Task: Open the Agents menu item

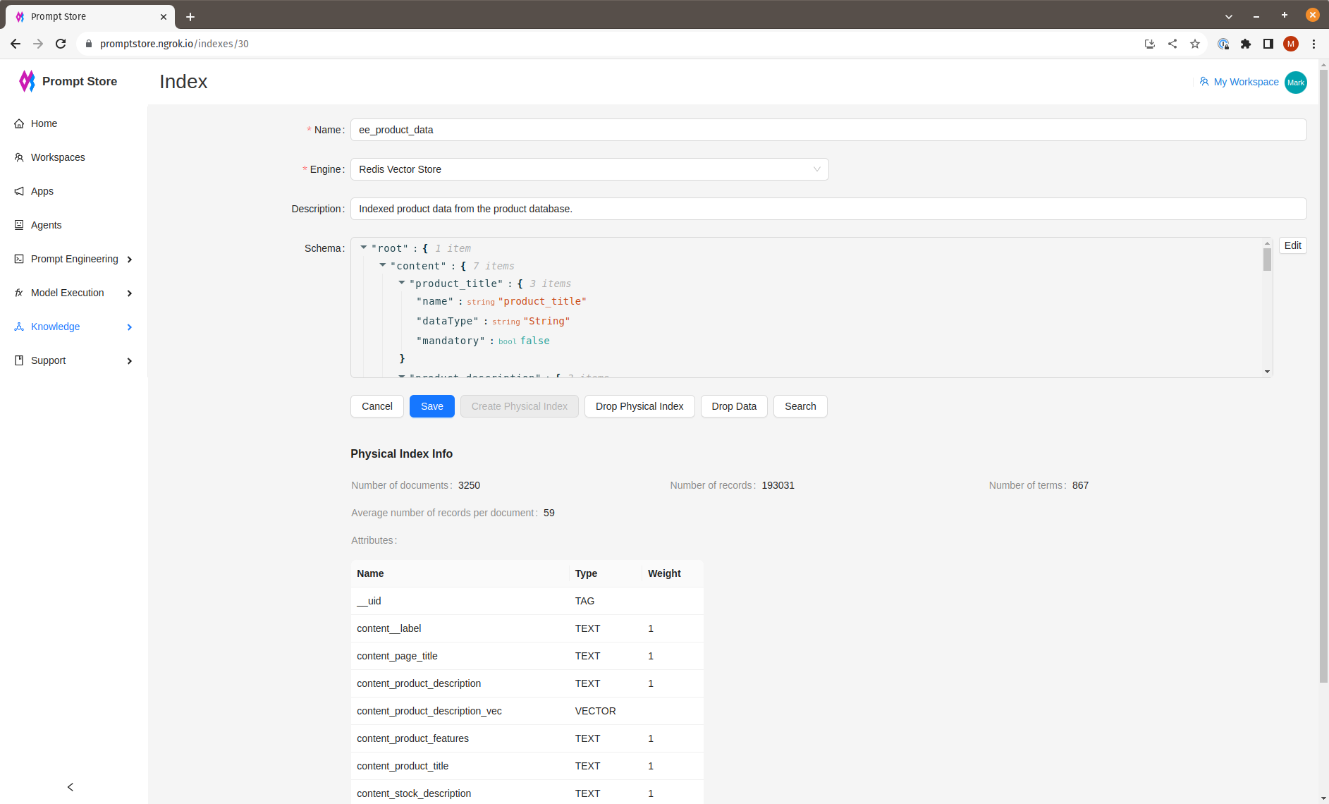Action: pyautogui.click(x=73, y=225)
